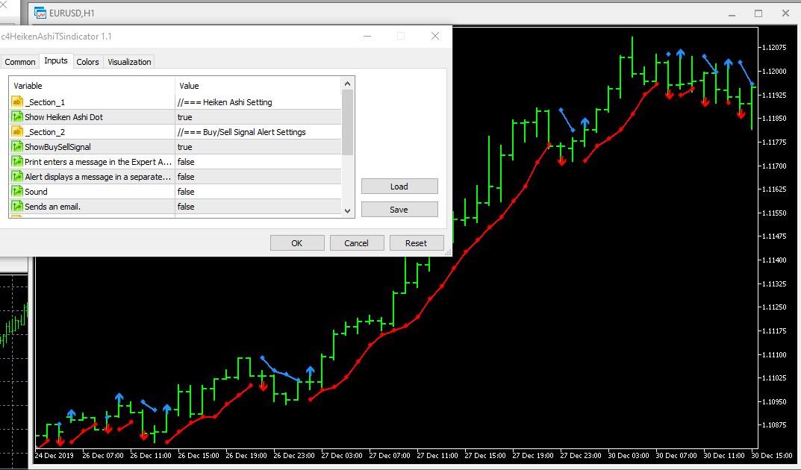
Task: Click the 1.11400 price scale label
Action: 774,260
